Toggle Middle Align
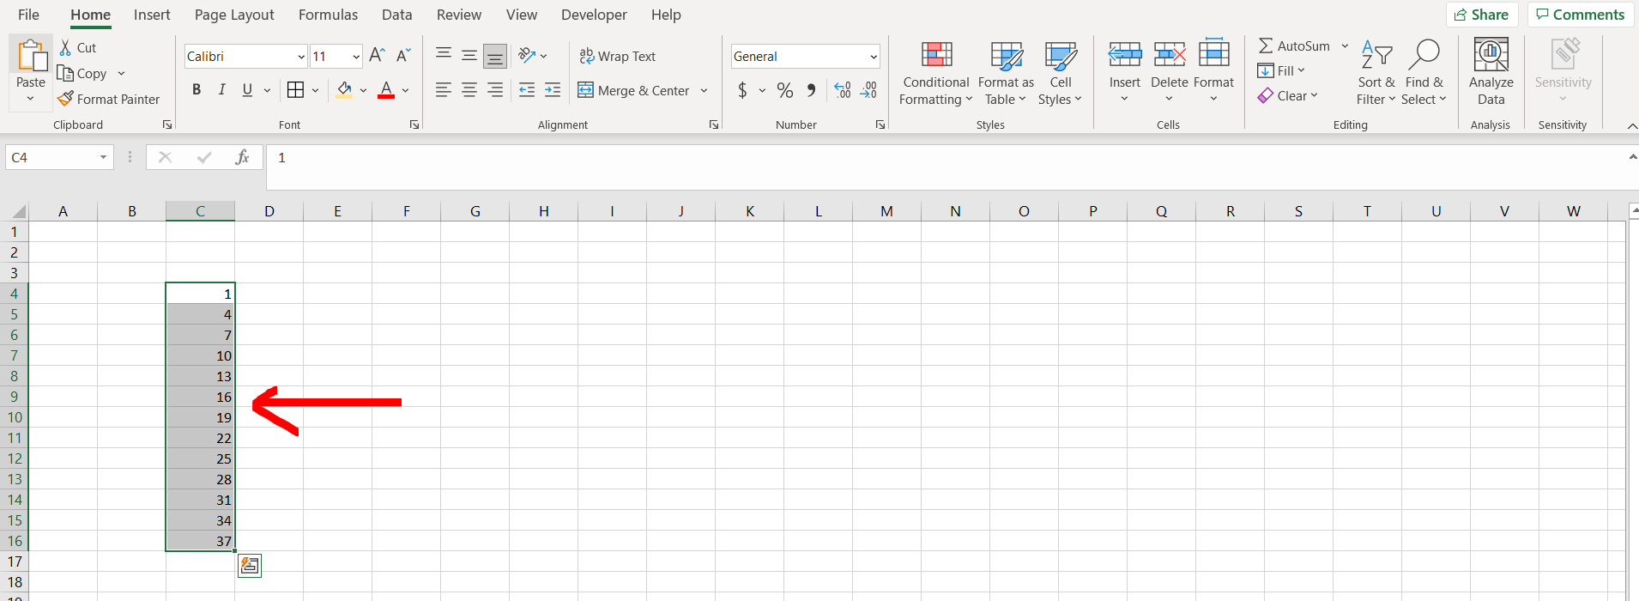 (469, 56)
